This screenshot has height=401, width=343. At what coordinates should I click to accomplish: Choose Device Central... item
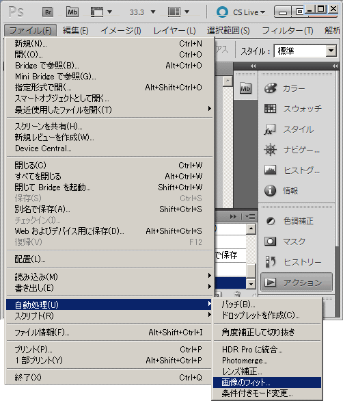tap(109, 148)
